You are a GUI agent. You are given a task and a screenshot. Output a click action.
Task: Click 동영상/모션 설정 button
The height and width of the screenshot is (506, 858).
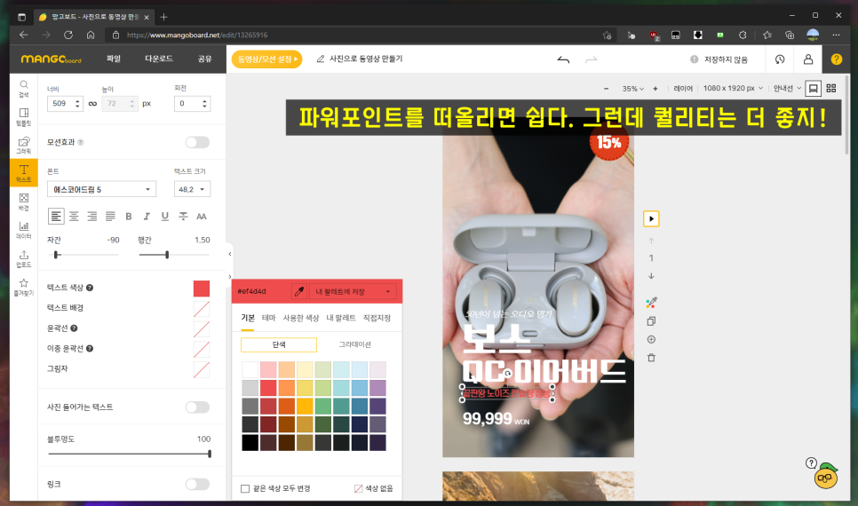click(x=267, y=59)
